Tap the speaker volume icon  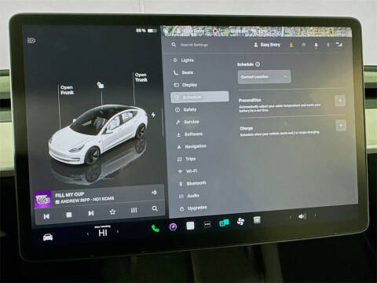point(302,216)
